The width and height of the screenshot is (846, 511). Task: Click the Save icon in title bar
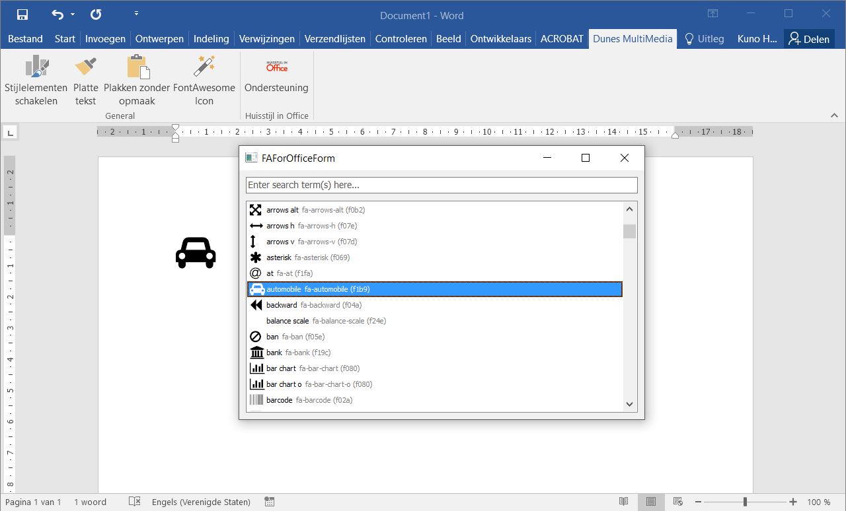pos(22,14)
